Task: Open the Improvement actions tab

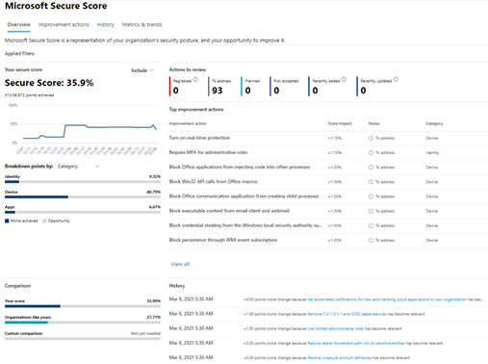Action: [64, 25]
